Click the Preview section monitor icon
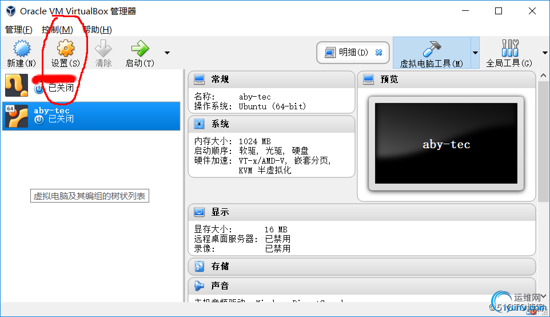Image resolution: width=550 pixels, height=317 pixels. (x=368, y=80)
